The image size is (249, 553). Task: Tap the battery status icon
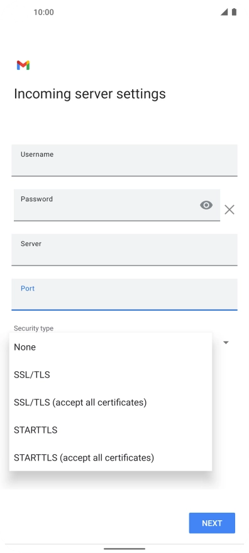point(234,12)
